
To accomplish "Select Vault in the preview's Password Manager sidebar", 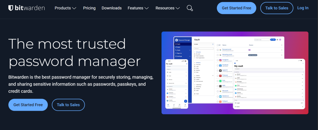I will (183, 44).
